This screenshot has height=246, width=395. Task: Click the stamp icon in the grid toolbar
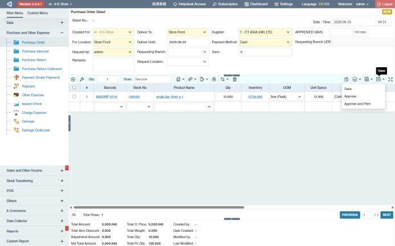point(214,79)
